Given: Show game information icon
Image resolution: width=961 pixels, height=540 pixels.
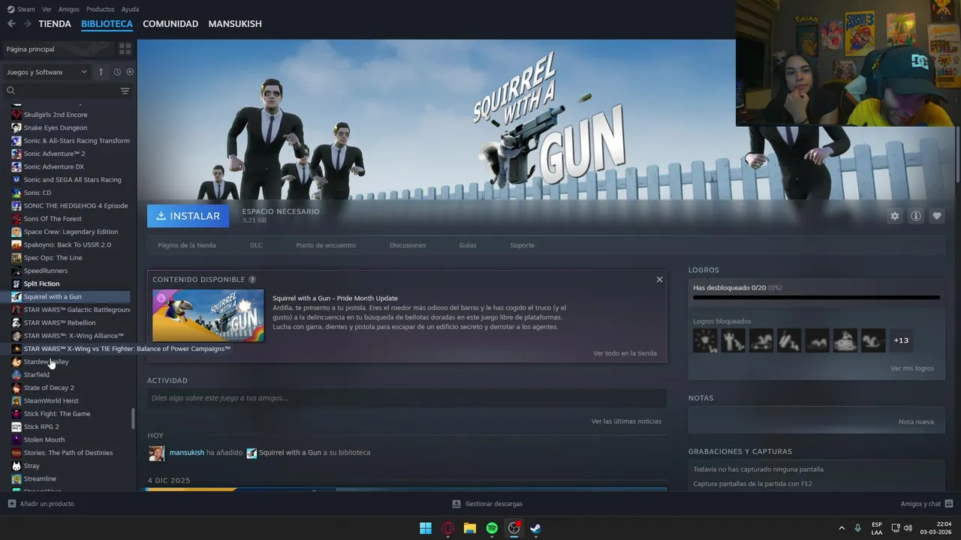Looking at the screenshot, I should pos(915,216).
